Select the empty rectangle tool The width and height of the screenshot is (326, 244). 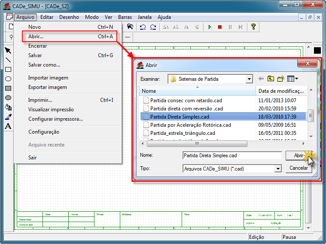8,69
